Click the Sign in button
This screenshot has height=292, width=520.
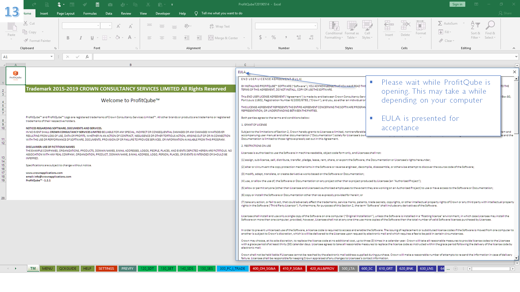pos(457,4)
